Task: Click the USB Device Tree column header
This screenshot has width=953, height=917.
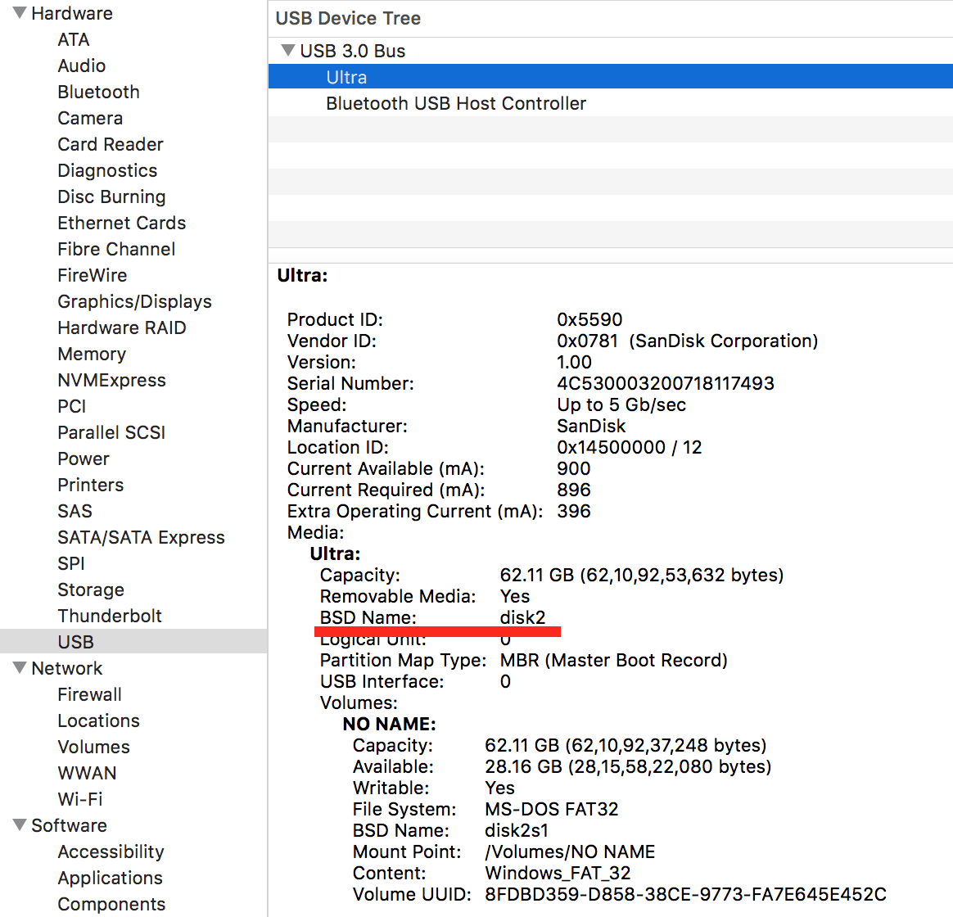Action: (348, 18)
